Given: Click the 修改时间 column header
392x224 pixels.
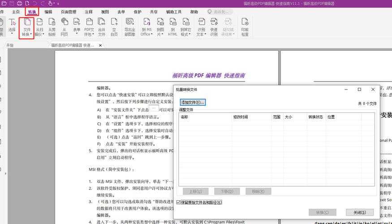Looking at the screenshot, I should click(251, 117).
